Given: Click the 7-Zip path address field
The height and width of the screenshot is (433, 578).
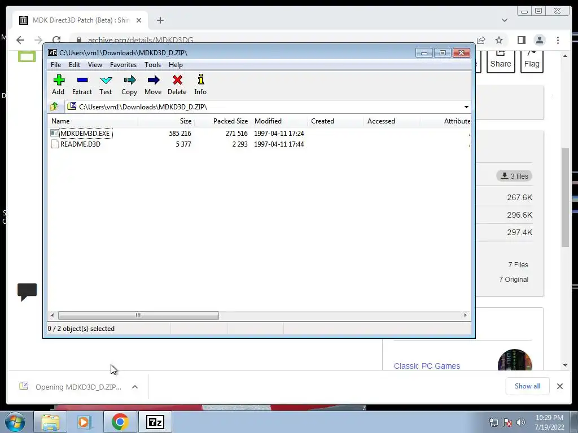Looking at the screenshot, I should (x=268, y=107).
